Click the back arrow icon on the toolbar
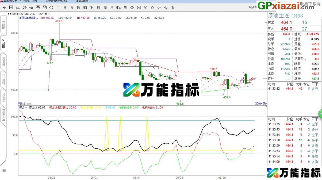The image size is (322, 180). (4, 7)
